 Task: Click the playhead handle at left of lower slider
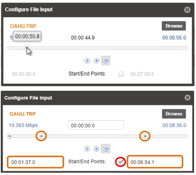tap(10, 136)
